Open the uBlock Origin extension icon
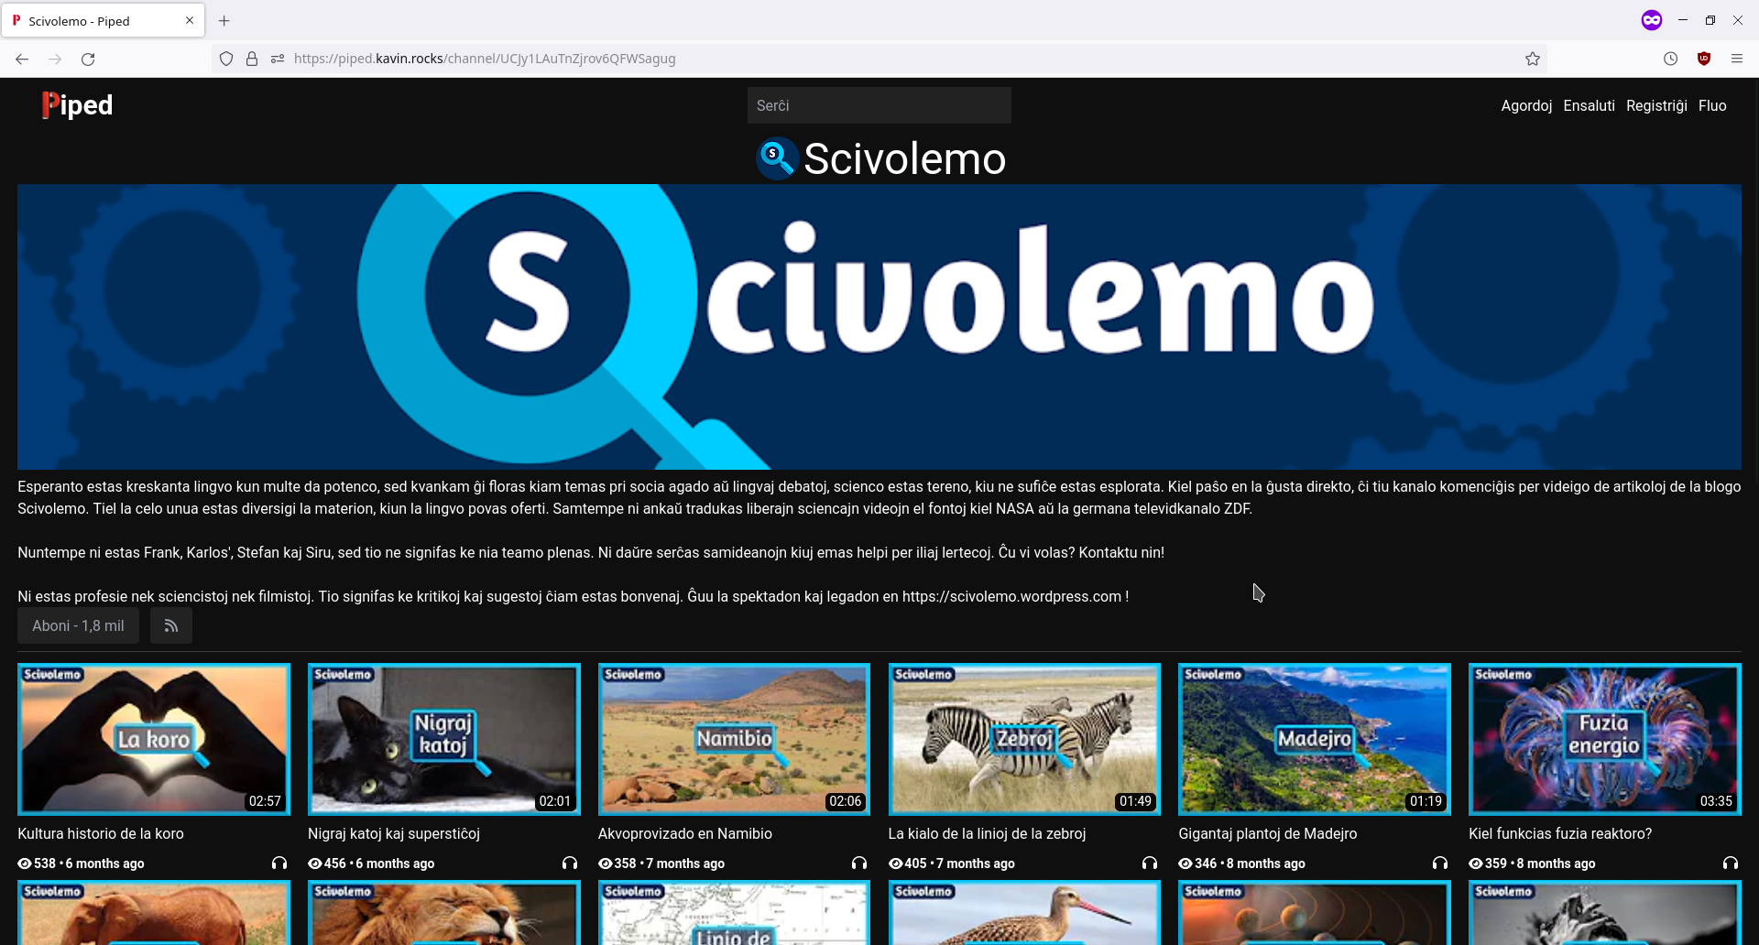The image size is (1759, 945). (1704, 59)
